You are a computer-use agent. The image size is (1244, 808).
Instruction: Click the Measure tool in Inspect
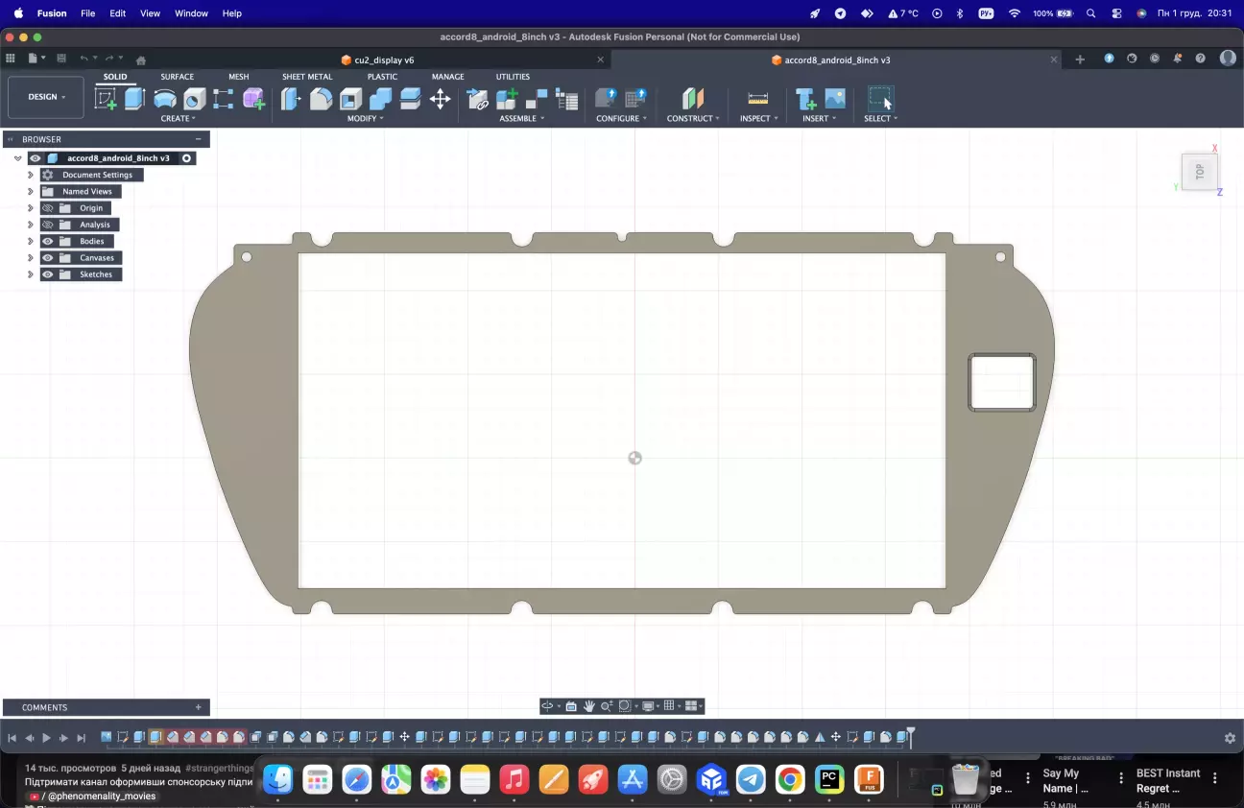[x=757, y=99]
